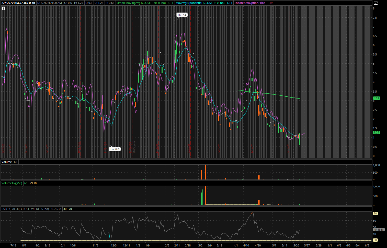Click the 9/18 date on the time axis

coord(48,245)
